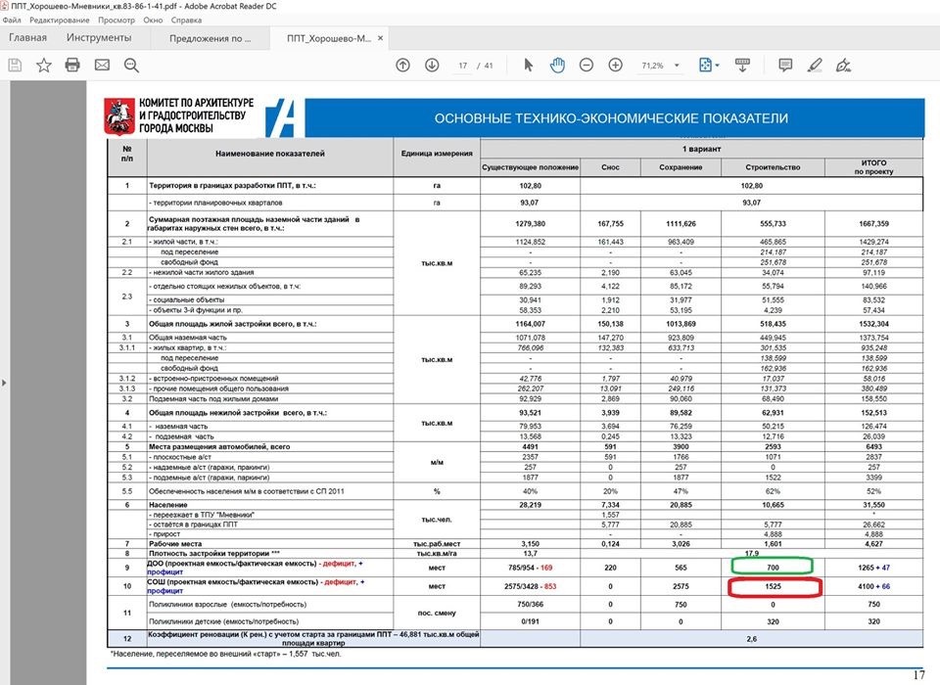Click value 1667,359 in total column
This screenshot has height=685, width=940.
pos(873,223)
